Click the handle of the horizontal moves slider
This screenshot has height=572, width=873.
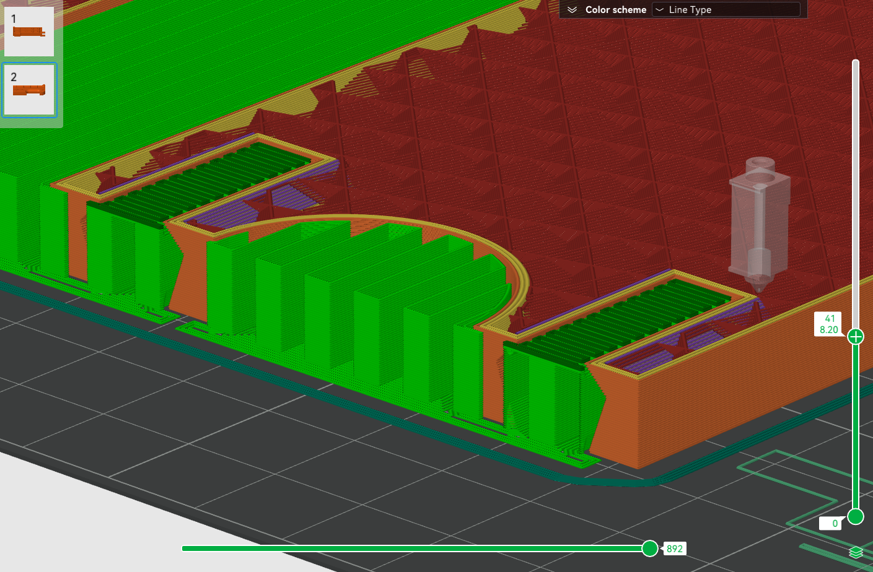(650, 548)
